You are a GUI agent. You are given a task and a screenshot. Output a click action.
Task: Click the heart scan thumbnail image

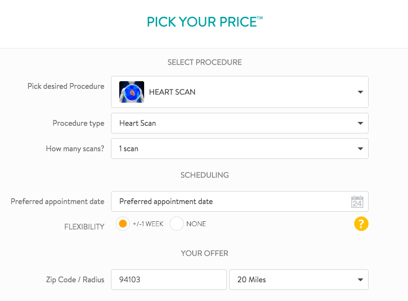click(132, 92)
